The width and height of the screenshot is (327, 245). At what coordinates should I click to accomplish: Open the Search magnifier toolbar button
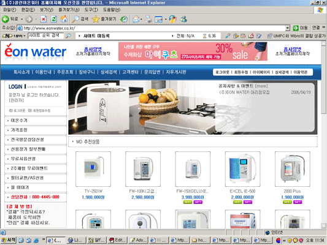point(80,19)
